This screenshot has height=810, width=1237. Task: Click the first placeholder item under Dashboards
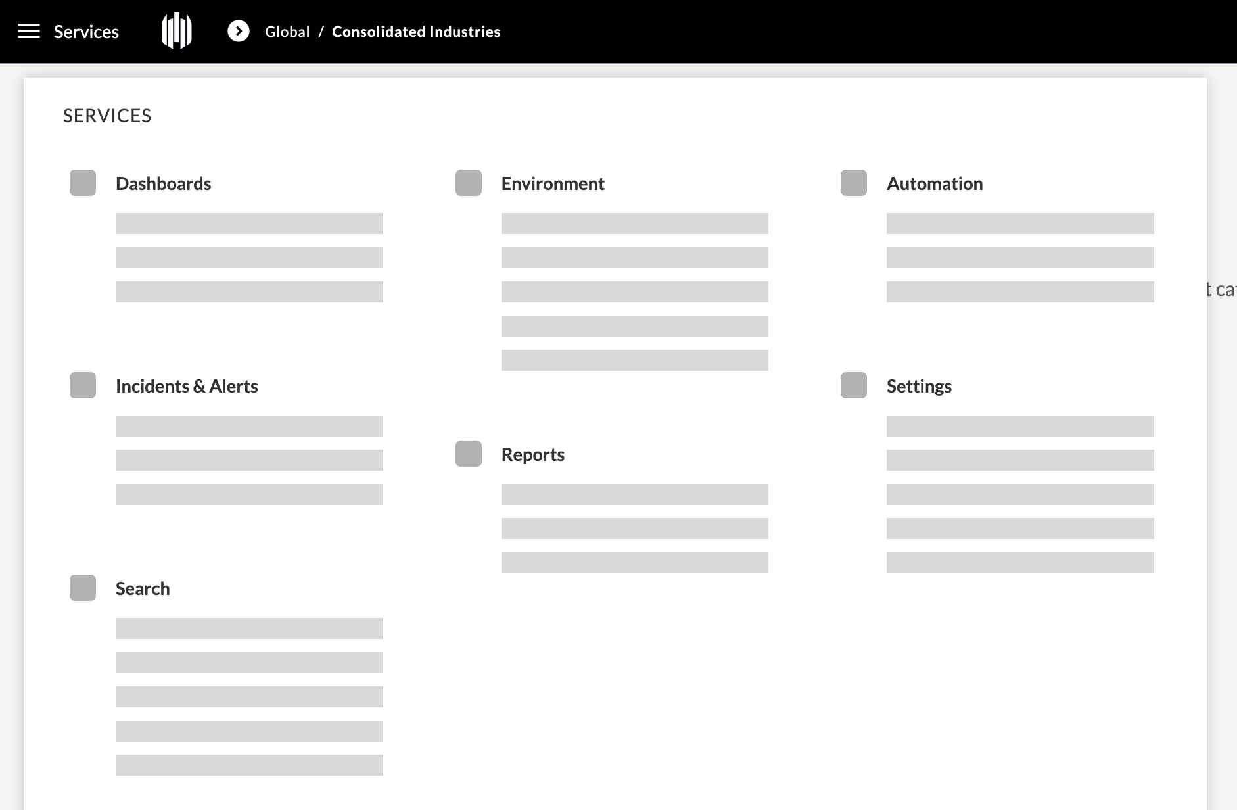[x=249, y=224]
